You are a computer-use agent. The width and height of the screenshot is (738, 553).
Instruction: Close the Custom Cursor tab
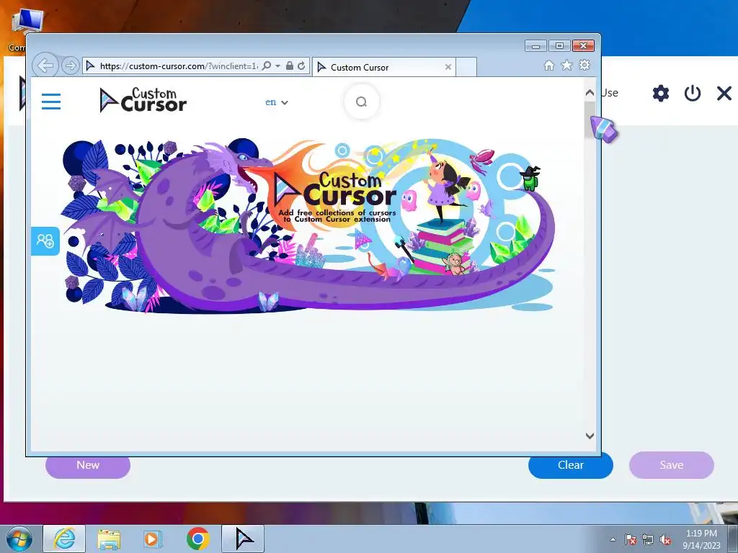tap(448, 67)
